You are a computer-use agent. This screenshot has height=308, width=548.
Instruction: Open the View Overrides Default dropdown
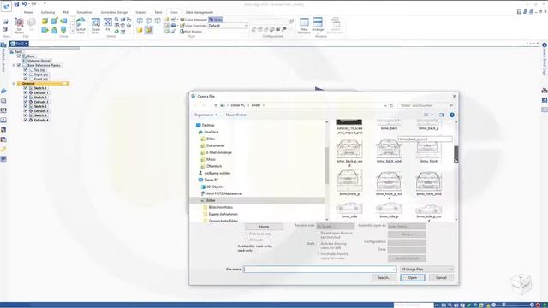point(228,26)
